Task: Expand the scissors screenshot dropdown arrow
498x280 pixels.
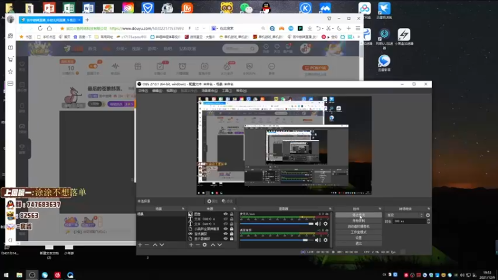Action: [x=332, y=29]
